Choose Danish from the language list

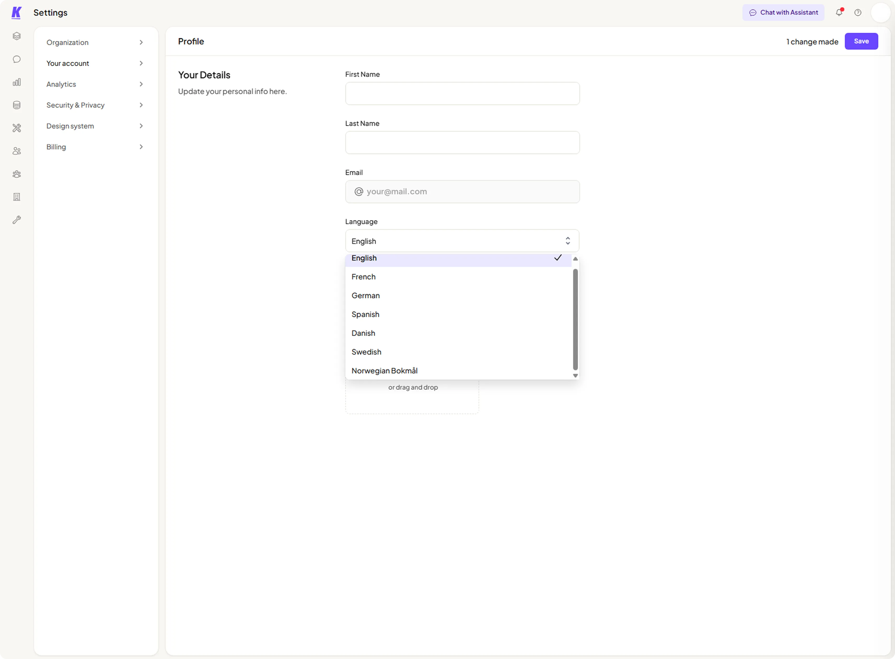[458, 333]
